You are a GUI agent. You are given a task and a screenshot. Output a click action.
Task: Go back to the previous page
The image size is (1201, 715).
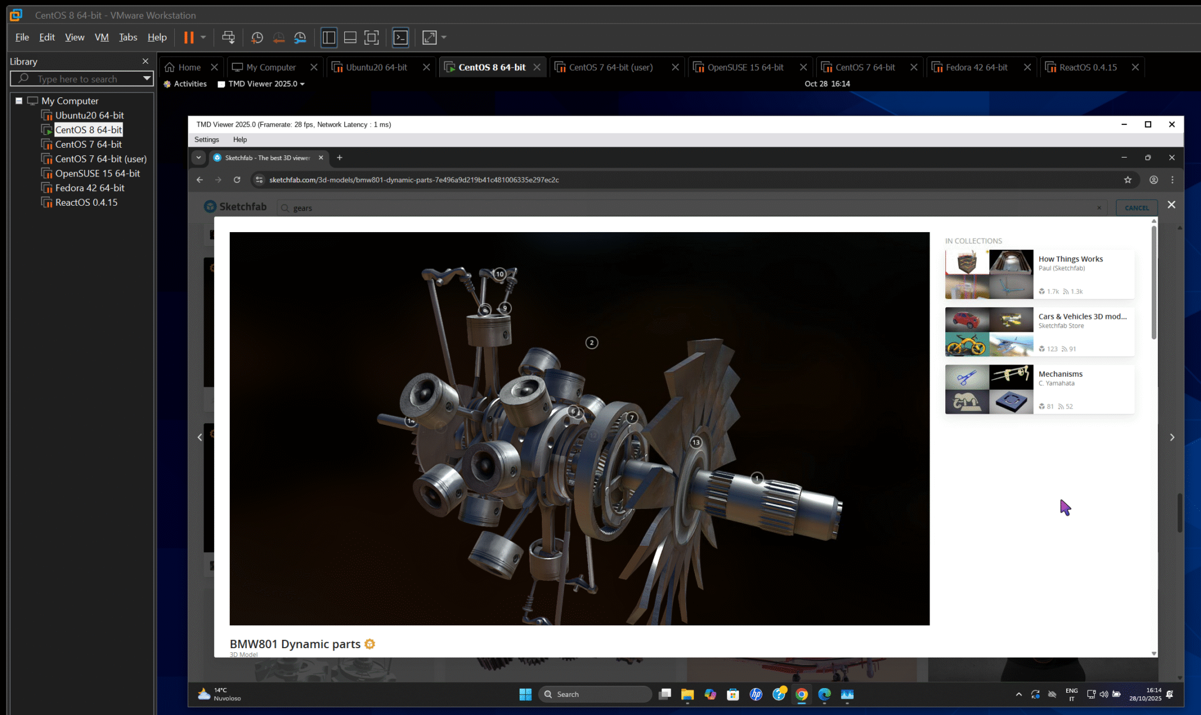pyautogui.click(x=200, y=180)
